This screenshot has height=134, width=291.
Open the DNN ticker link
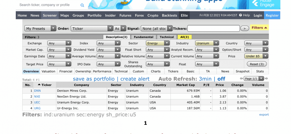[37, 91]
